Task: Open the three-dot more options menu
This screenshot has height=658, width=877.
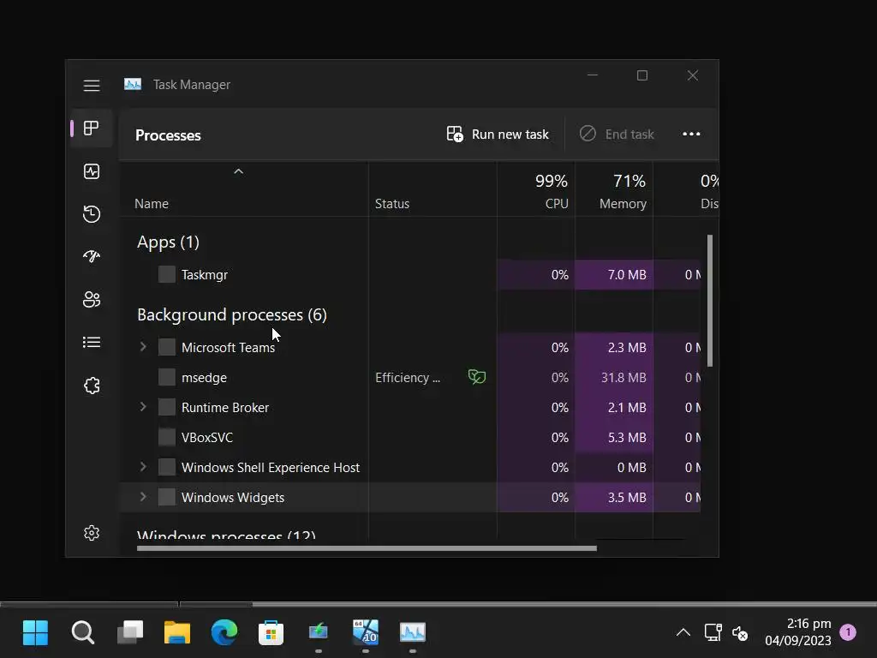Action: tap(691, 135)
